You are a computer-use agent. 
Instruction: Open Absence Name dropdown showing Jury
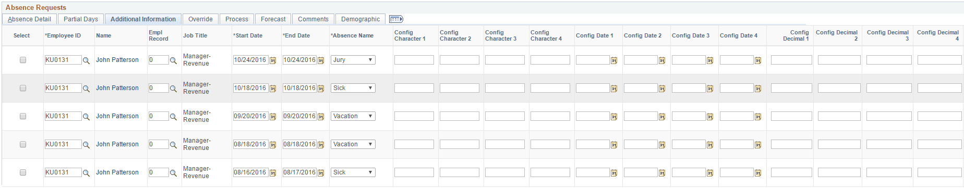(353, 60)
